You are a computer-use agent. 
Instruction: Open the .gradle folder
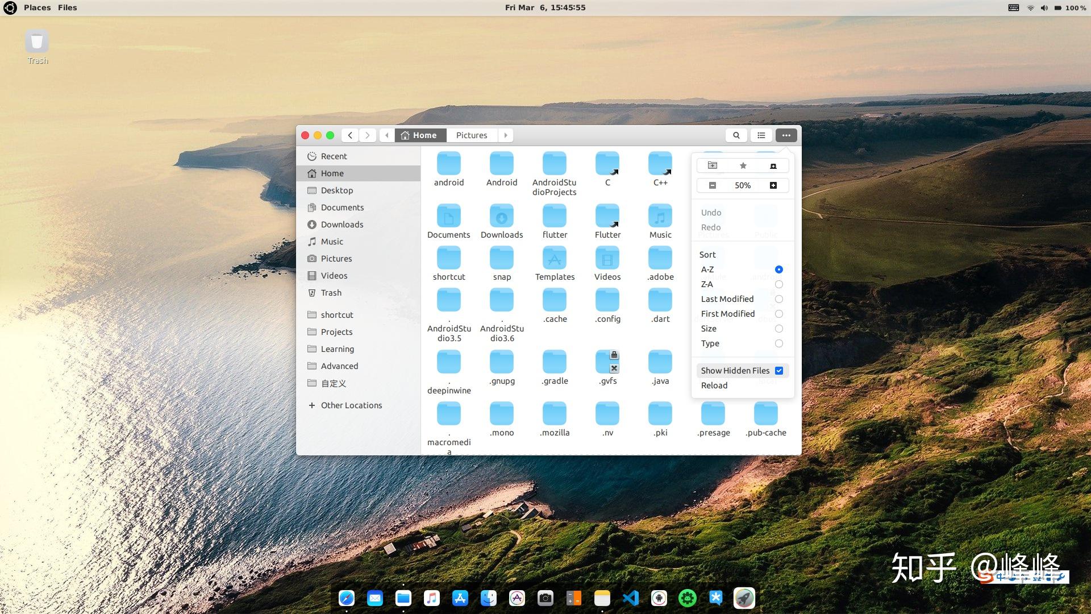[554, 362]
